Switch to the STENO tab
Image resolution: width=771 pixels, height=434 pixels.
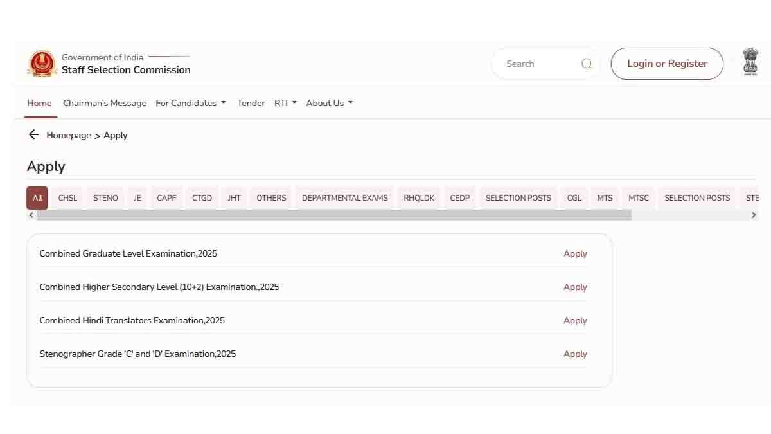point(105,198)
